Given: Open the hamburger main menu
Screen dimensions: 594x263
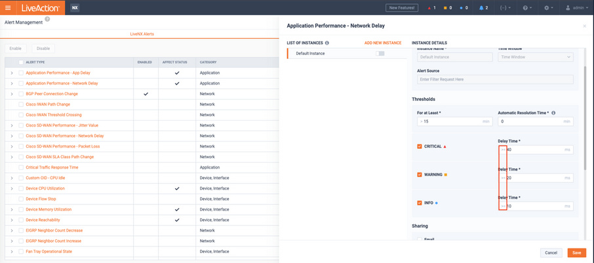Looking at the screenshot, I should click(x=8, y=8).
